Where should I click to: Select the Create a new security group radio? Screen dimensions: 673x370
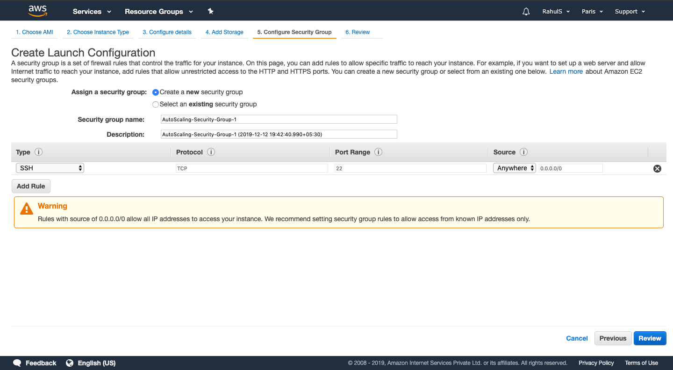click(155, 92)
